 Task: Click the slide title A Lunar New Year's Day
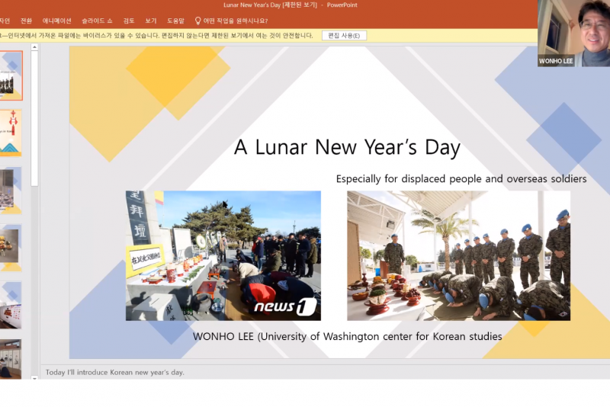pos(347,147)
